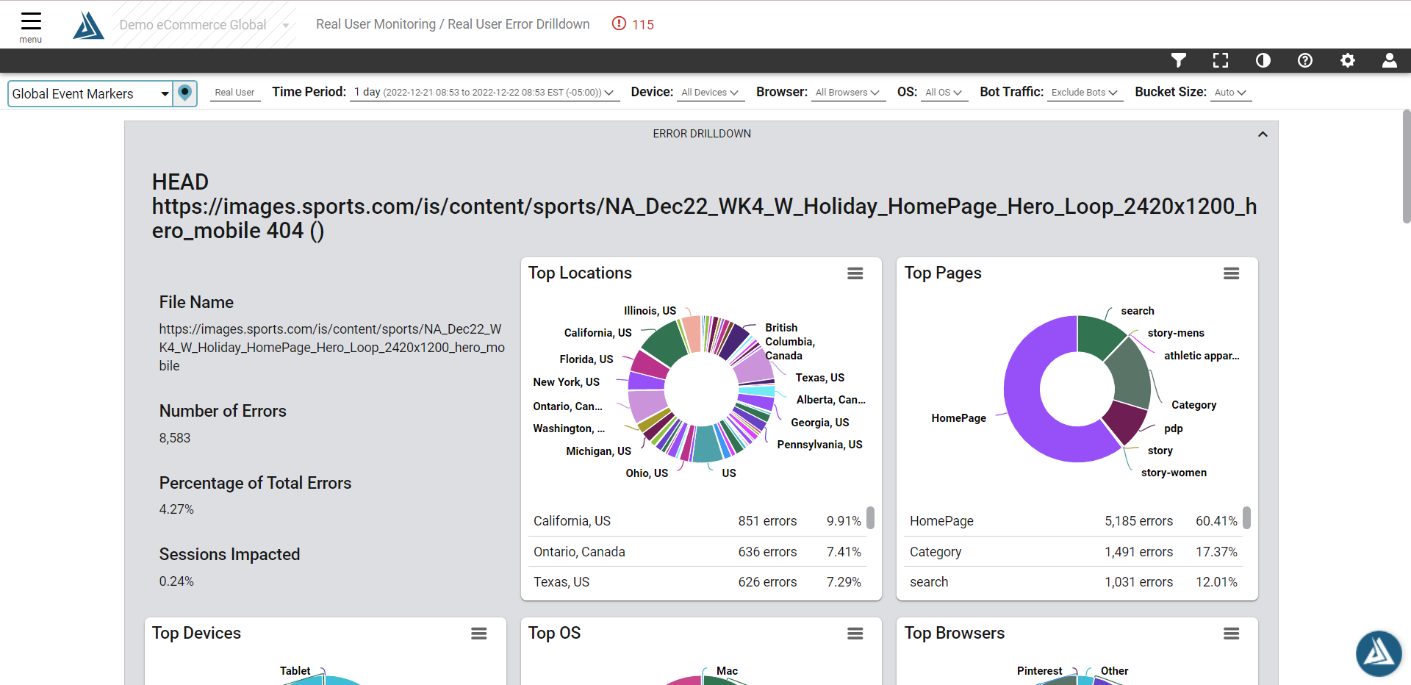The height and width of the screenshot is (685, 1411).
Task: Click the Real User Monitoring breadcrumb link
Action: (376, 24)
